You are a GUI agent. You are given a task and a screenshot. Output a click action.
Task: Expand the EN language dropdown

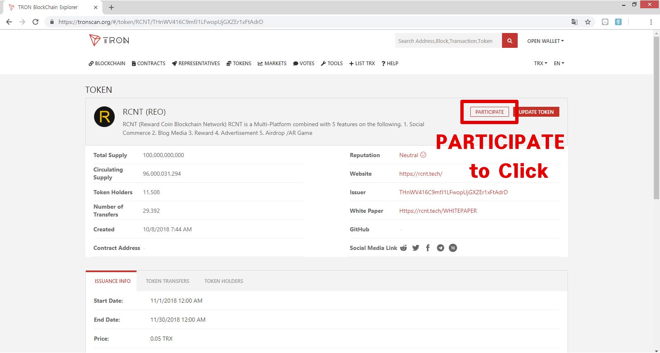[559, 64]
